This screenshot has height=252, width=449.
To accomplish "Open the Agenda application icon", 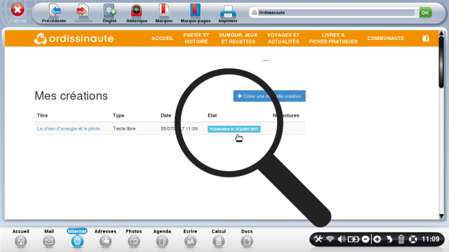I will coord(162,242).
